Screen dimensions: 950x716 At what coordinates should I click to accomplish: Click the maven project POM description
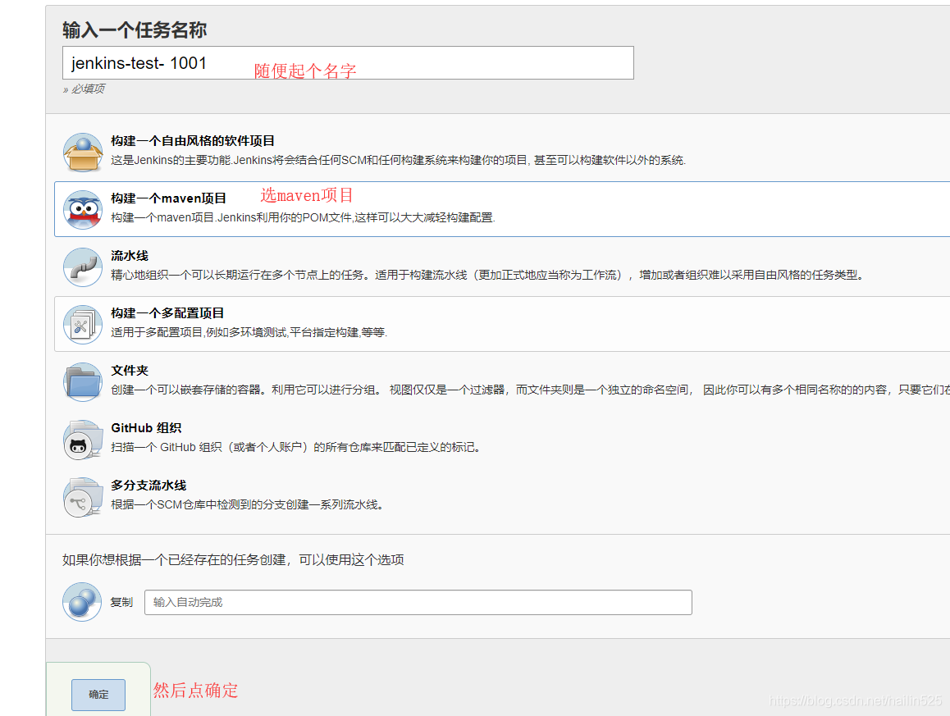click(303, 217)
